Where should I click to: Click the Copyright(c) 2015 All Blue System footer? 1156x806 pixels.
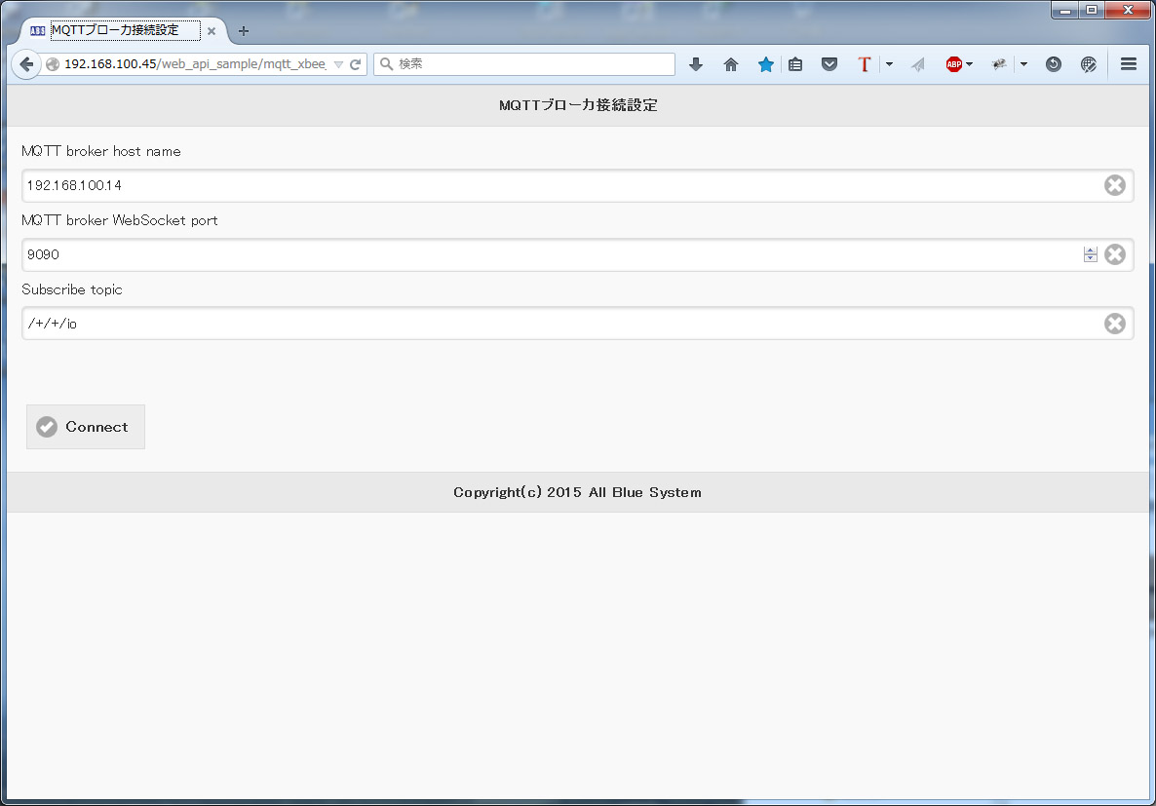[x=577, y=492]
